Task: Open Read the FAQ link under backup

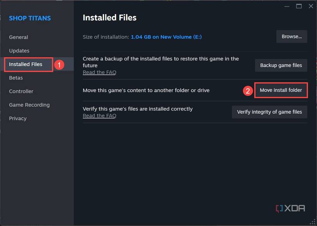Action: click(x=100, y=72)
